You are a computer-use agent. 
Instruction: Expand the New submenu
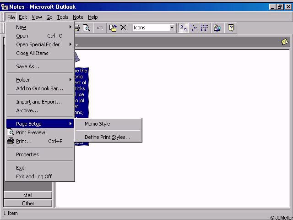tap(40, 27)
